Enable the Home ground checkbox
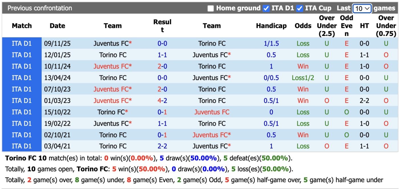Screen dimensions: 399x189 [211, 8]
